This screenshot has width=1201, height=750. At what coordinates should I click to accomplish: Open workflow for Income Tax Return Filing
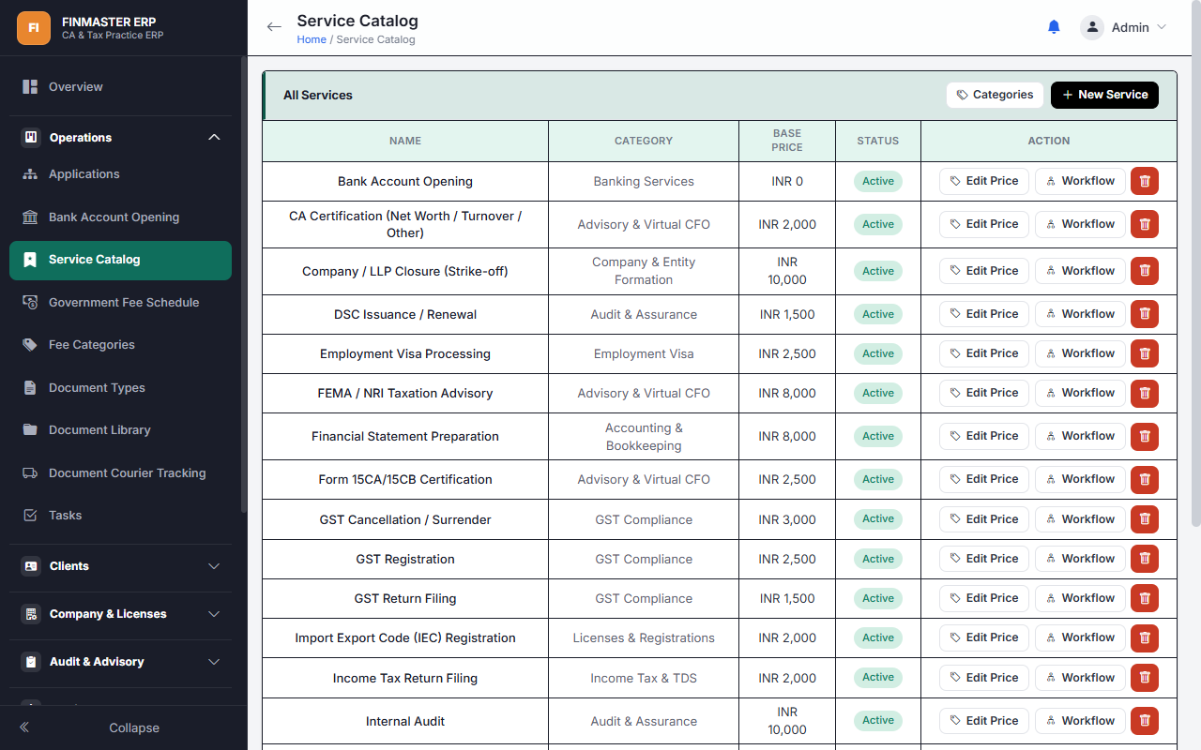point(1080,678)
